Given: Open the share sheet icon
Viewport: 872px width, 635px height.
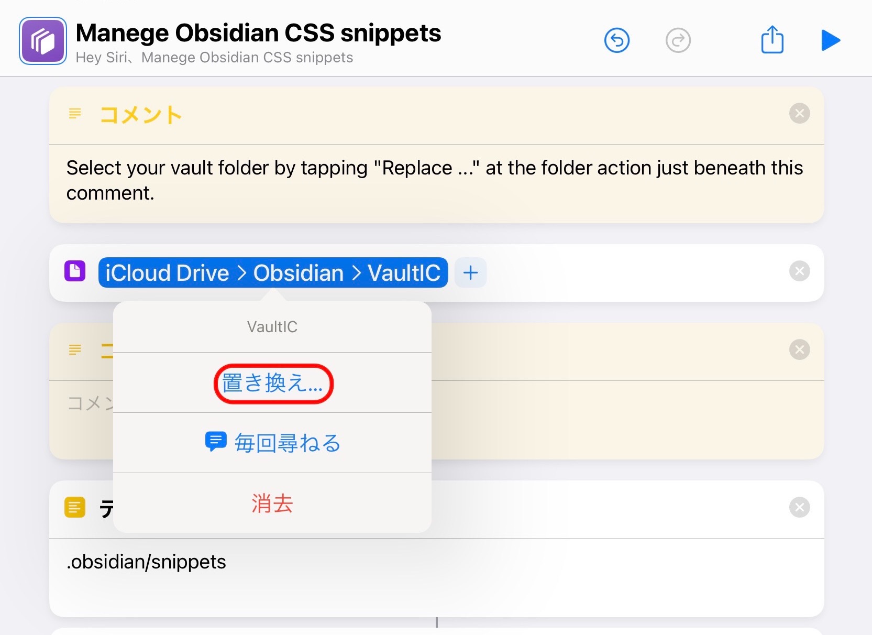Looking at the screenshot, I should point(771,39).
